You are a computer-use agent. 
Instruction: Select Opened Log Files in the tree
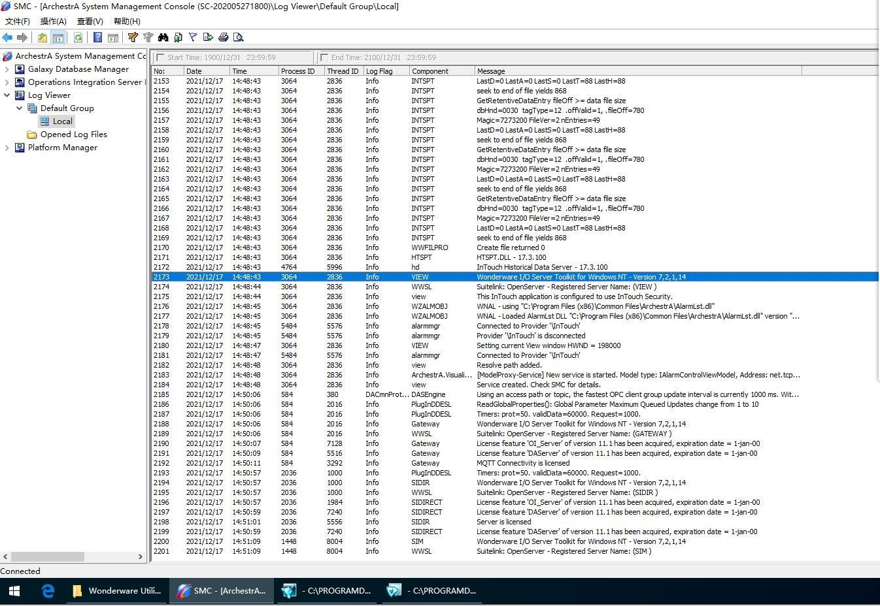[73, 135]
